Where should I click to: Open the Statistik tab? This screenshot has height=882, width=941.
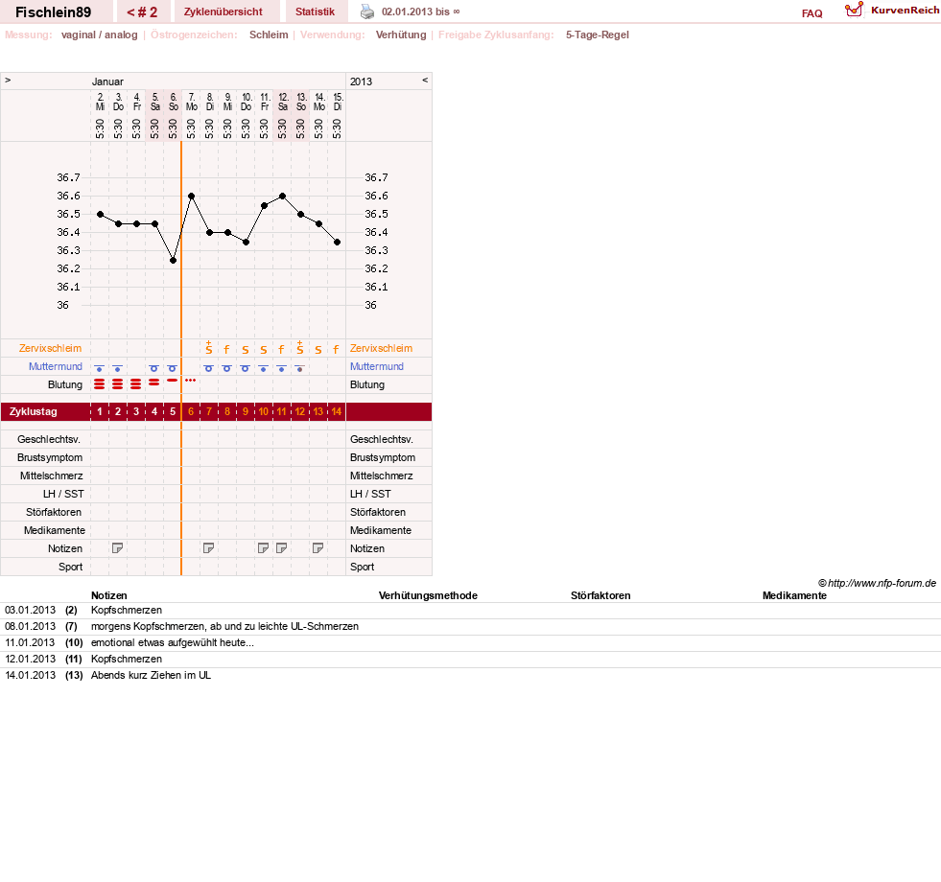(x=315, y=12)
